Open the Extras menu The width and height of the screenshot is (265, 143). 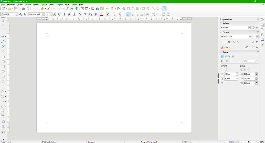point(67,5)
